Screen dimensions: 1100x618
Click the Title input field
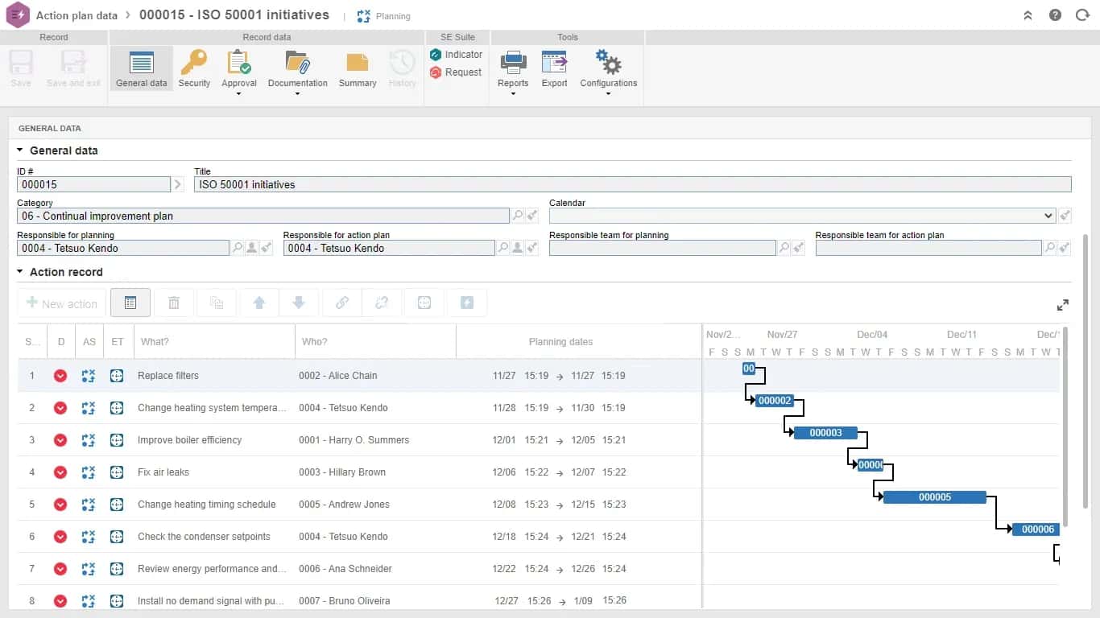pyautogui.click(x=633, y=184)
